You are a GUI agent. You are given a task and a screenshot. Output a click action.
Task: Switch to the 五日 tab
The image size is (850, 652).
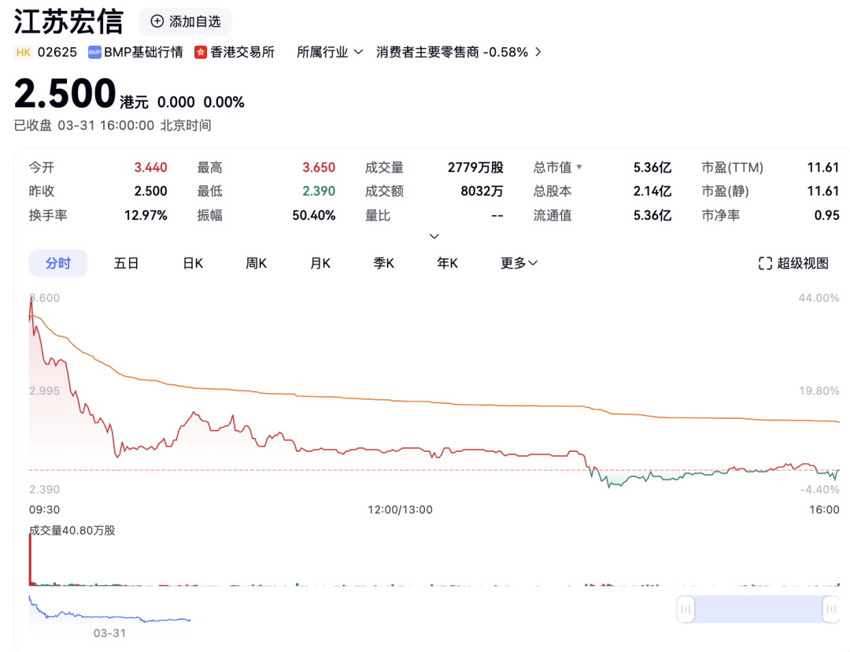[126, 263]
